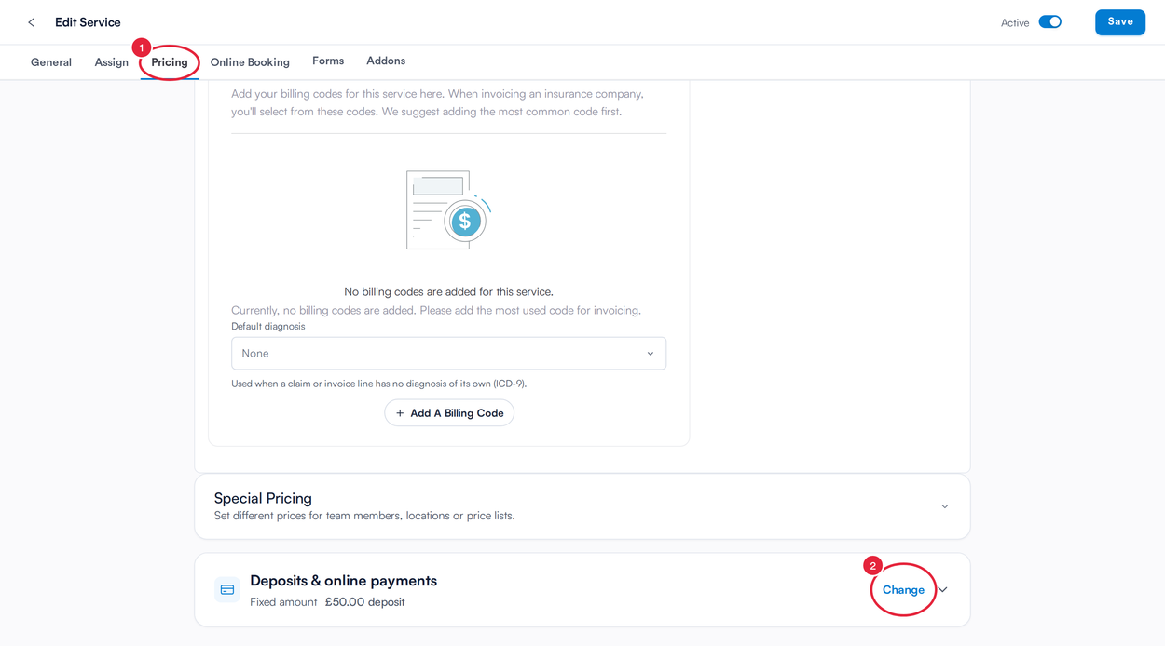Go back using the left arrow icon
1165x646 pixels.
(31, 22)
